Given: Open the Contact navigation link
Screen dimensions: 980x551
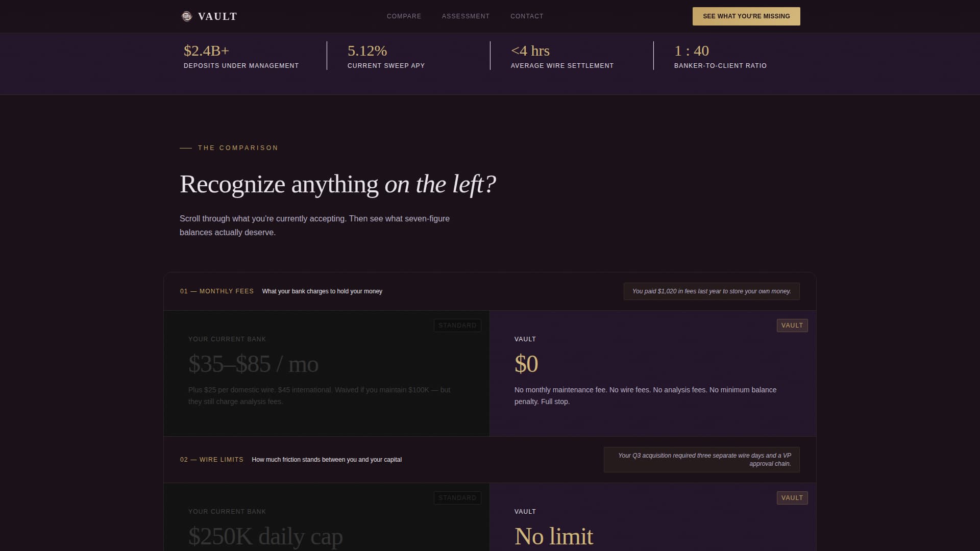Looking at the screenshot, I should coord(527,16).
